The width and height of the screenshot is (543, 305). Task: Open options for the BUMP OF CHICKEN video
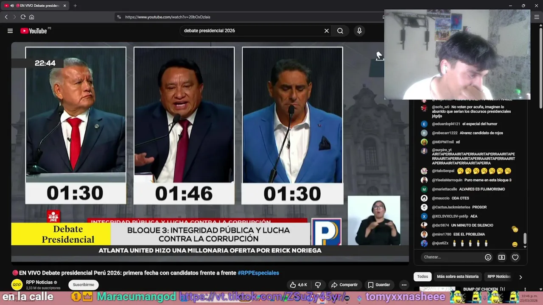[x=525, y=290]
